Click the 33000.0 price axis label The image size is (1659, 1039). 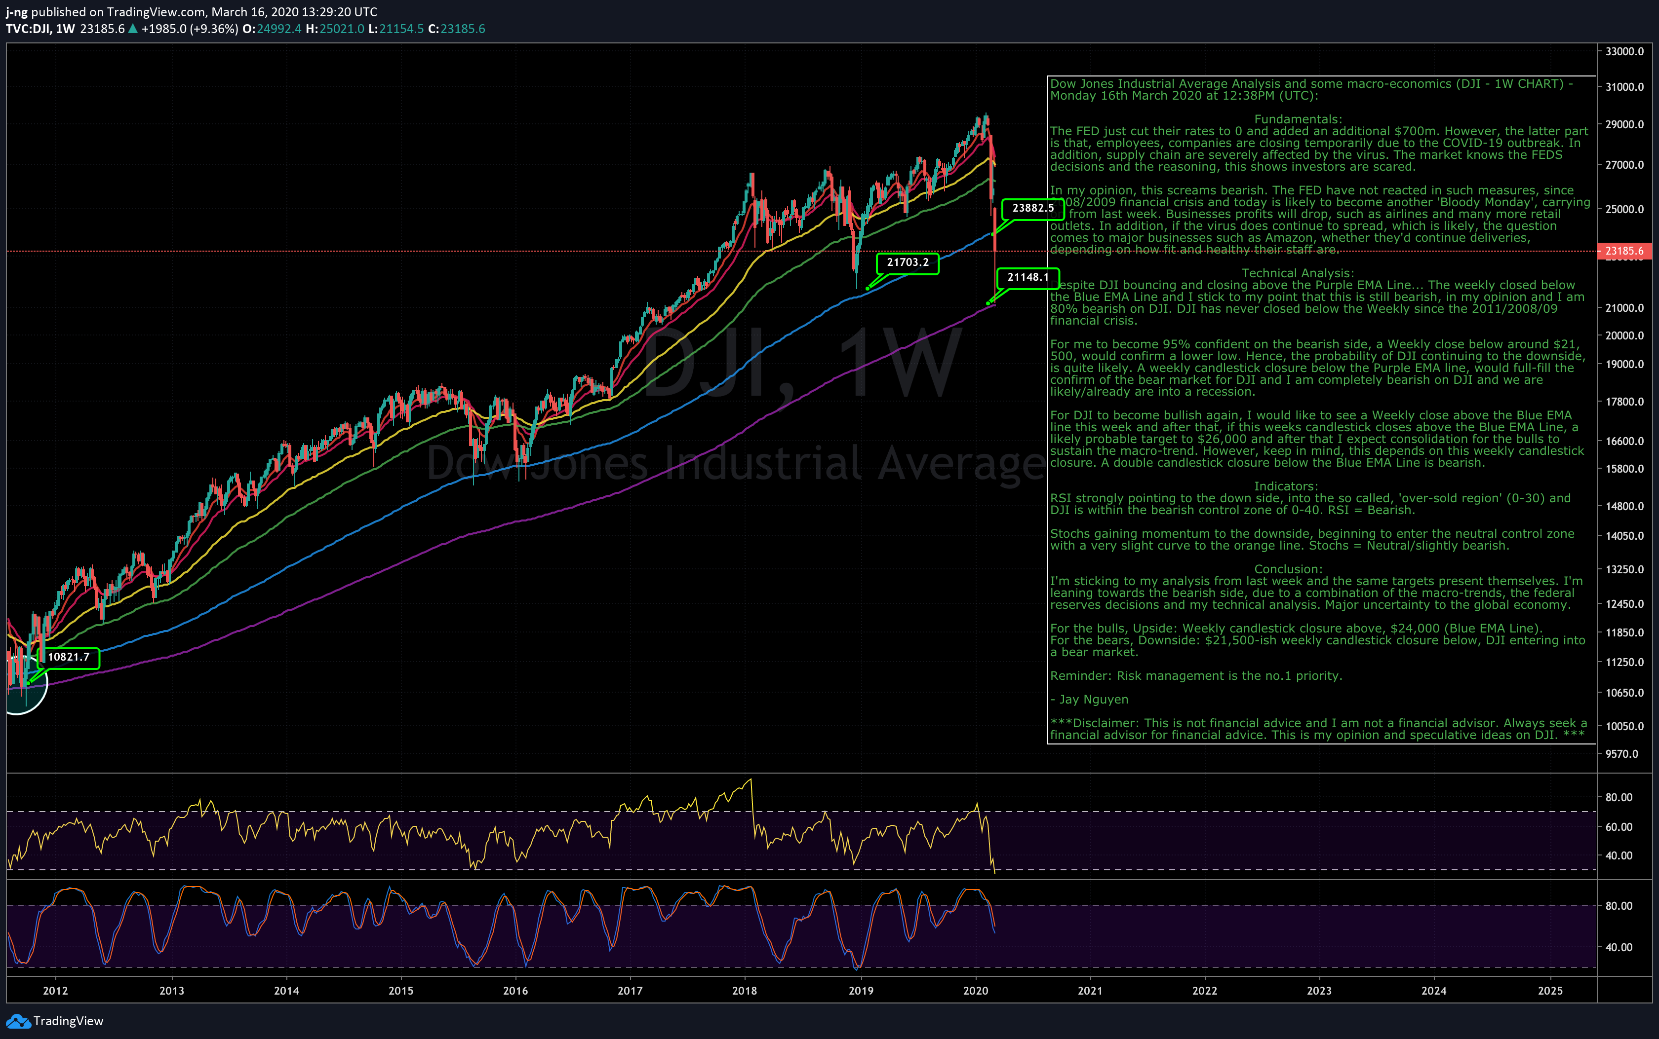point(1624,51)
